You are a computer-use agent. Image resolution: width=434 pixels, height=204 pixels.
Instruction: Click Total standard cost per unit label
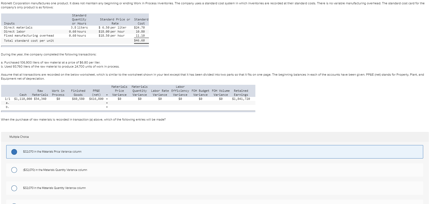click(x=29, y=41)
